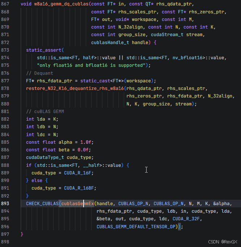Viewport: 241px width, 247px height.
Task: Click the constant CUDA_R_16BF
Action: point(79,188)
